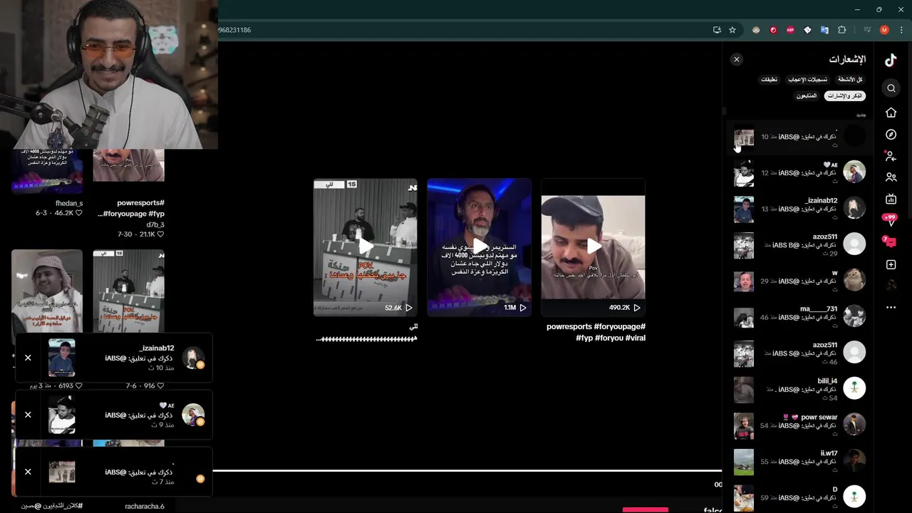
Task: Open the 'ii.w17' notification row
Action: pos(799,461)
